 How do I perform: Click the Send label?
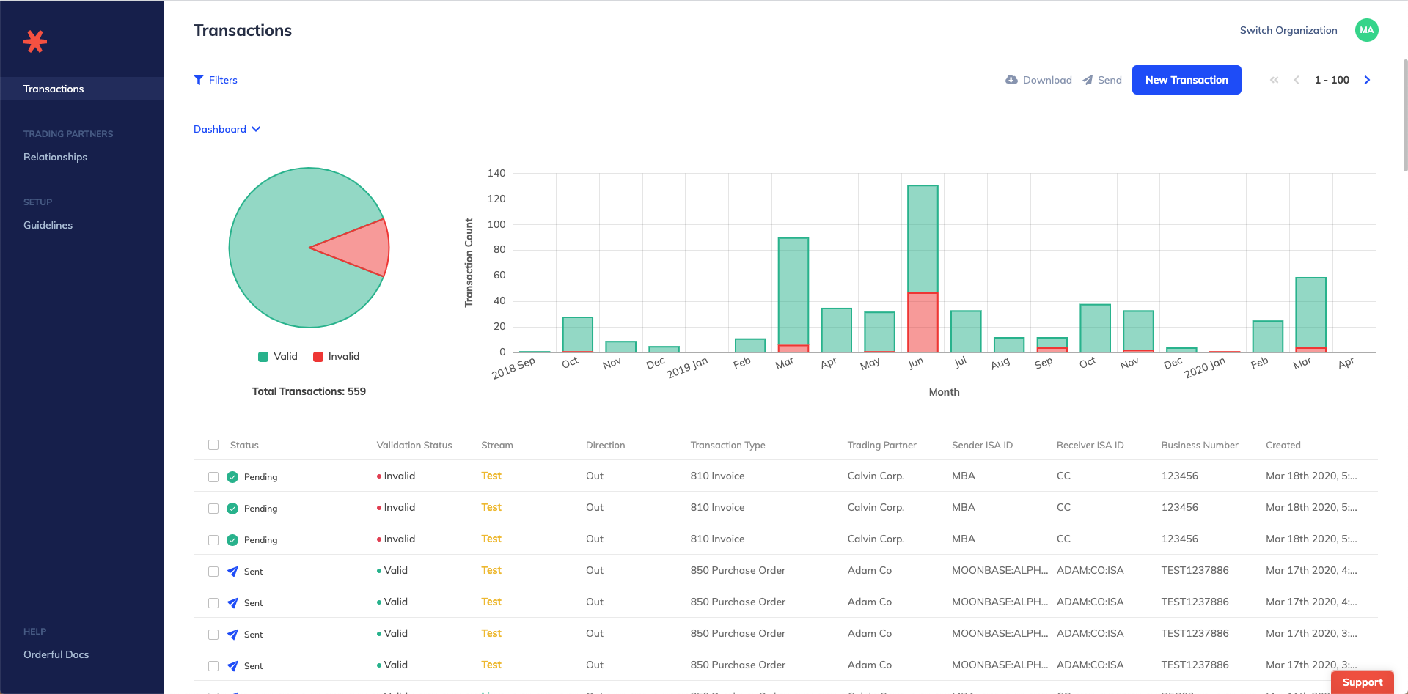point(1110,80)
